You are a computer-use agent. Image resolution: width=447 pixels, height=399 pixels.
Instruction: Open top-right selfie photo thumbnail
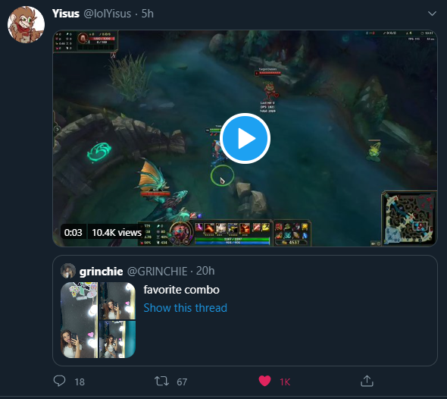point(117,301)
